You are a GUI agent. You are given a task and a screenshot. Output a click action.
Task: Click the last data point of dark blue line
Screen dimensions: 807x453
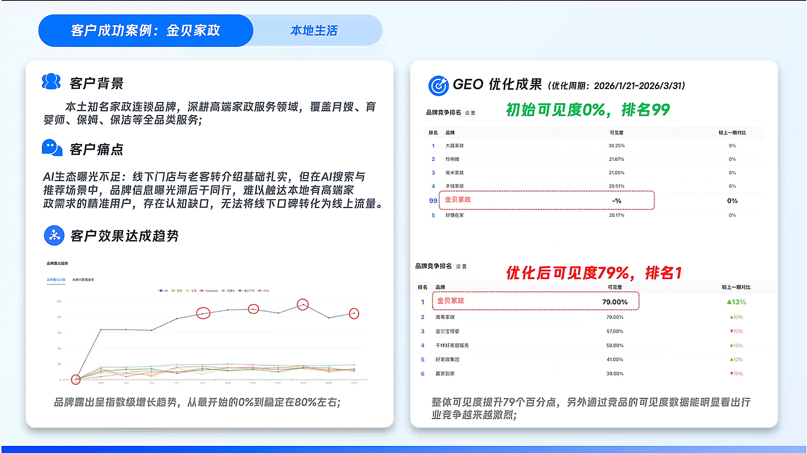[x=354, y=313]
